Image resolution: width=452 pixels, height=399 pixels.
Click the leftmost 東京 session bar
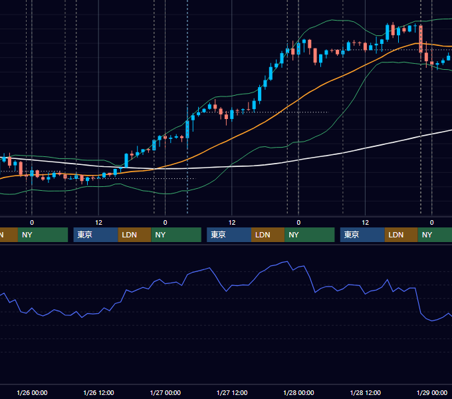pyautogui.click(x=96, y=235)
